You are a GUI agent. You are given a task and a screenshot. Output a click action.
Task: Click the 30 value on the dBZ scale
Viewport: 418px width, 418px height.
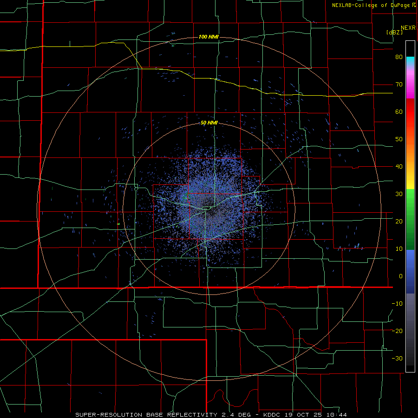coord(399,194)
